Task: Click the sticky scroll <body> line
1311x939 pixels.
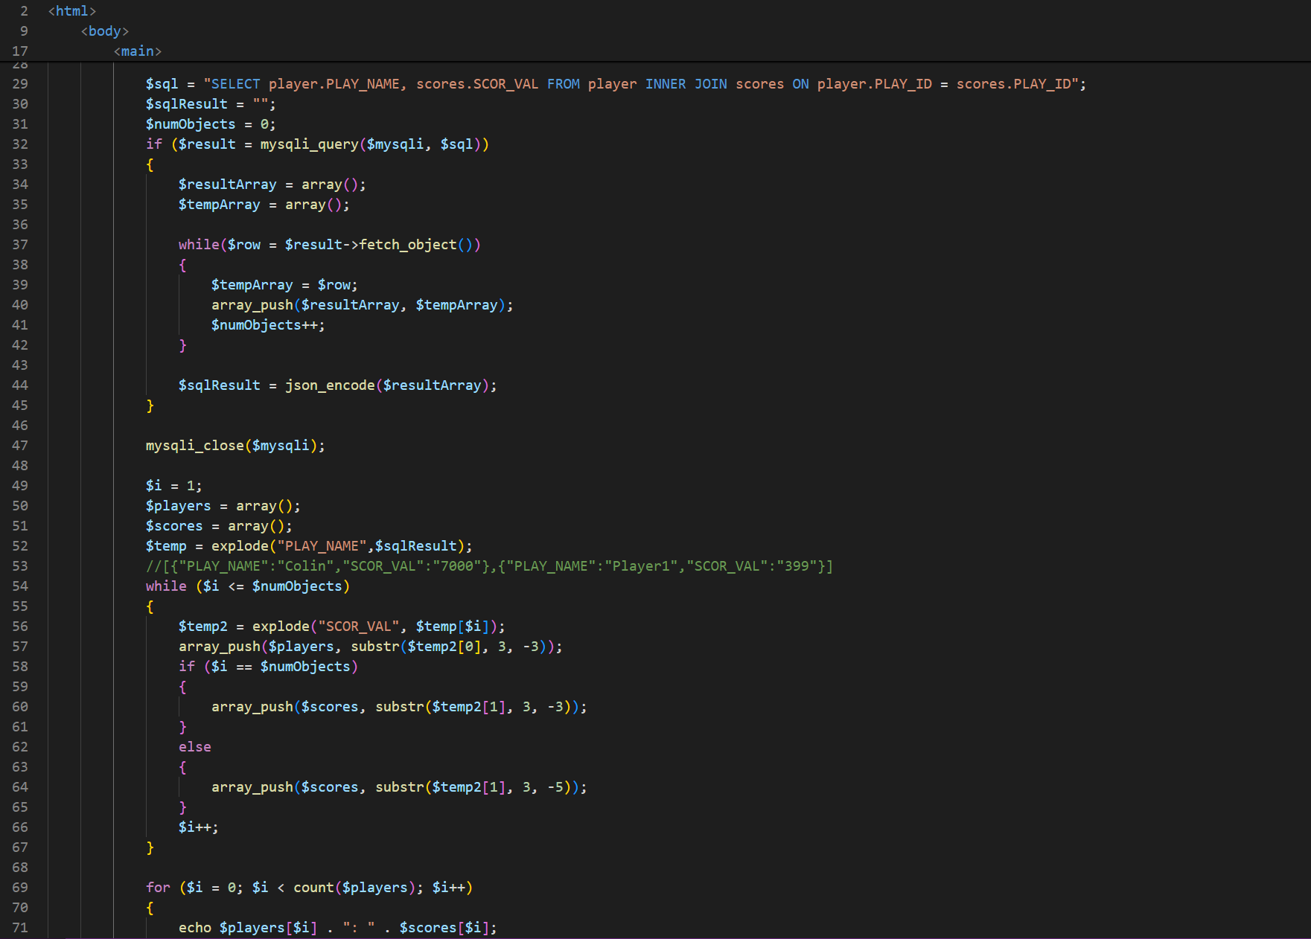Action: click(x=105, y=31)
